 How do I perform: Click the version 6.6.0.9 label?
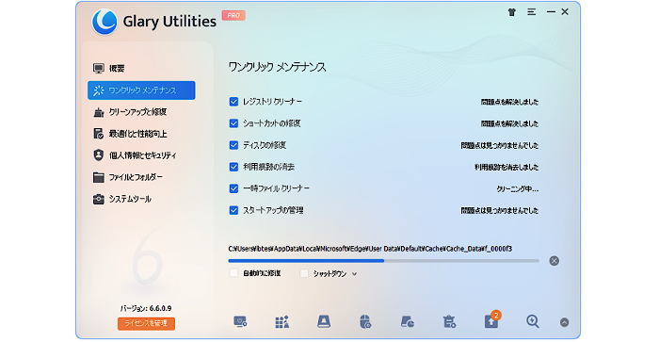[146, 308]
